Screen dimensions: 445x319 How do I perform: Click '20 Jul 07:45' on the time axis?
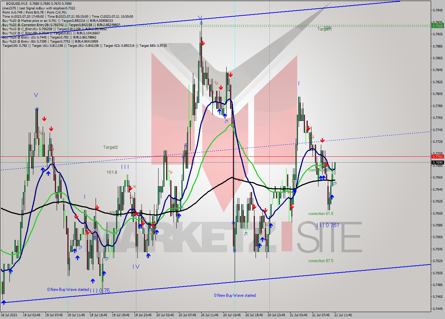(187, 315)
